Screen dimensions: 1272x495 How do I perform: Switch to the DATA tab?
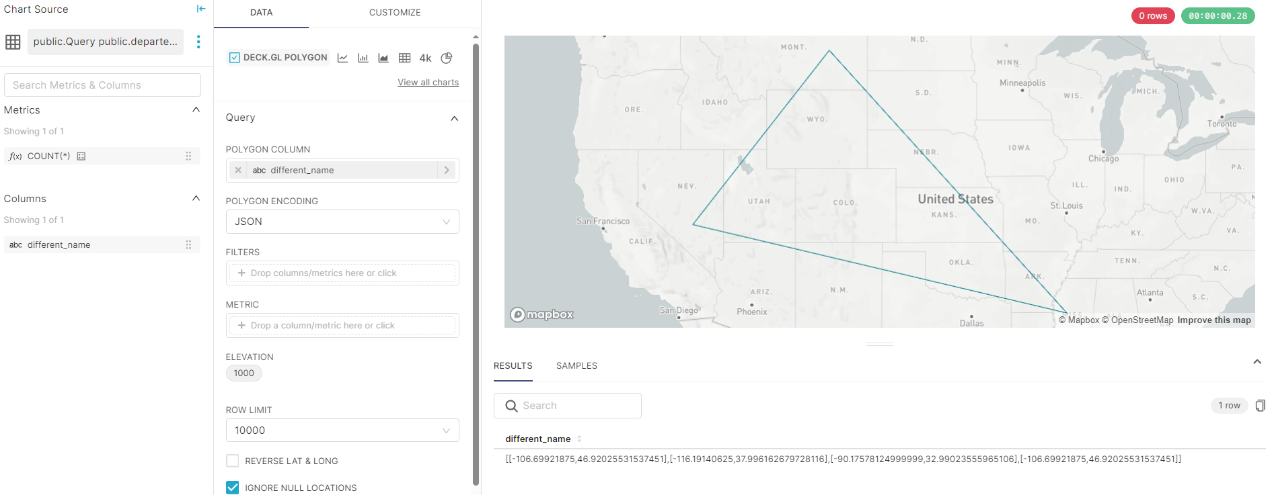point(261,13)
